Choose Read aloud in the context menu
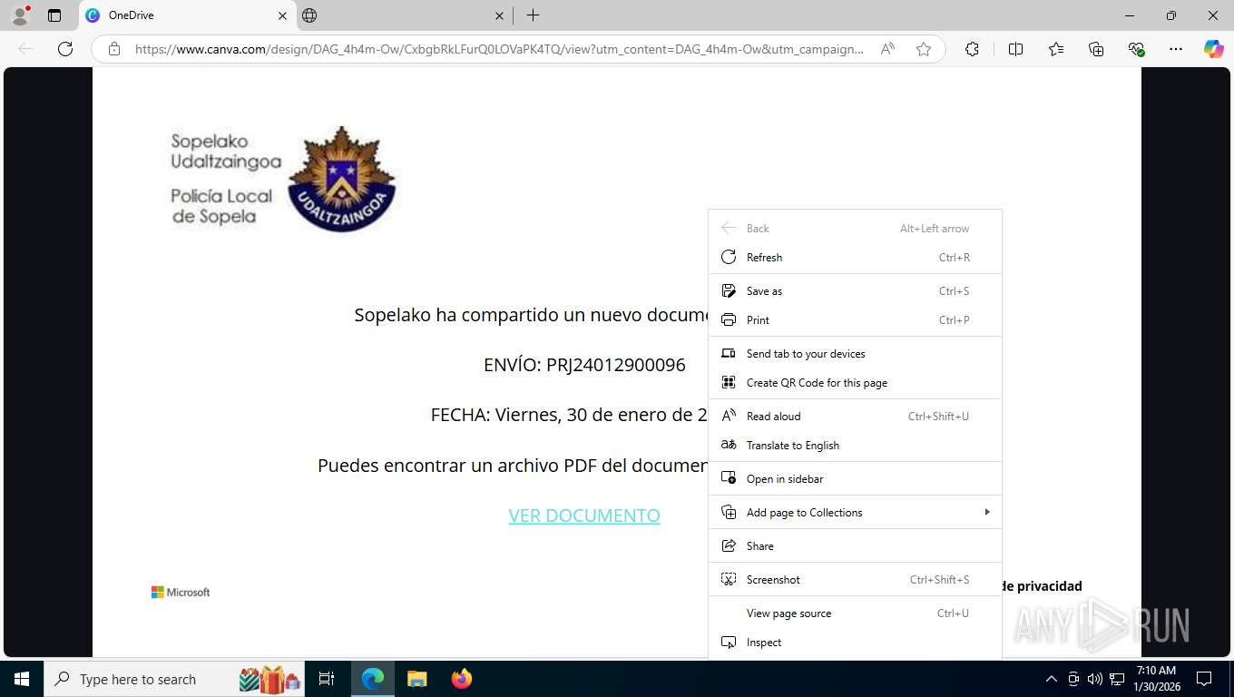The image size is (1234, 697). click(855, 416)
